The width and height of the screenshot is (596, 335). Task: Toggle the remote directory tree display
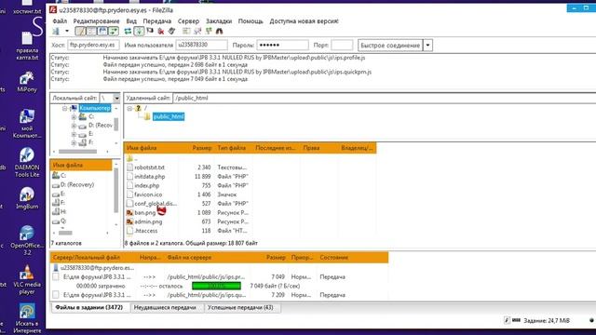102,31
